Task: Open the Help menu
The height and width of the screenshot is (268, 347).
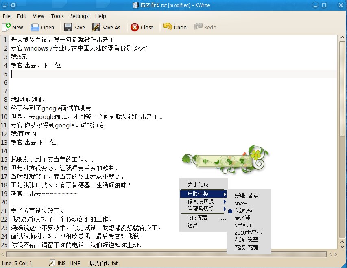Action: point(100,16)
